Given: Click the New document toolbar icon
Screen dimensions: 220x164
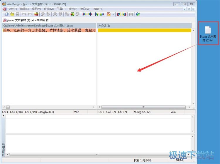Looking at the screenshot, I should coord(7,14).
